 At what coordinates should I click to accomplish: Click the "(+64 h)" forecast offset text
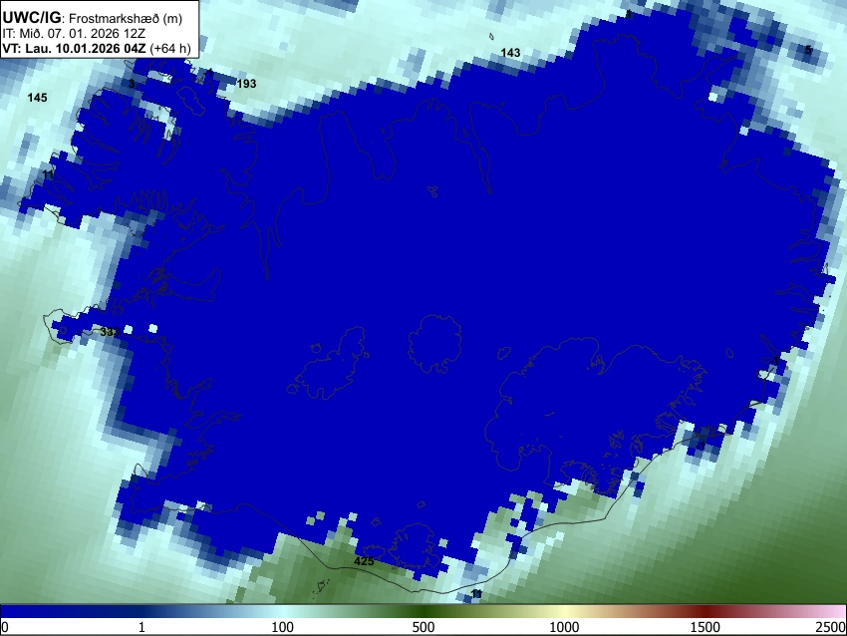(169, 48)
